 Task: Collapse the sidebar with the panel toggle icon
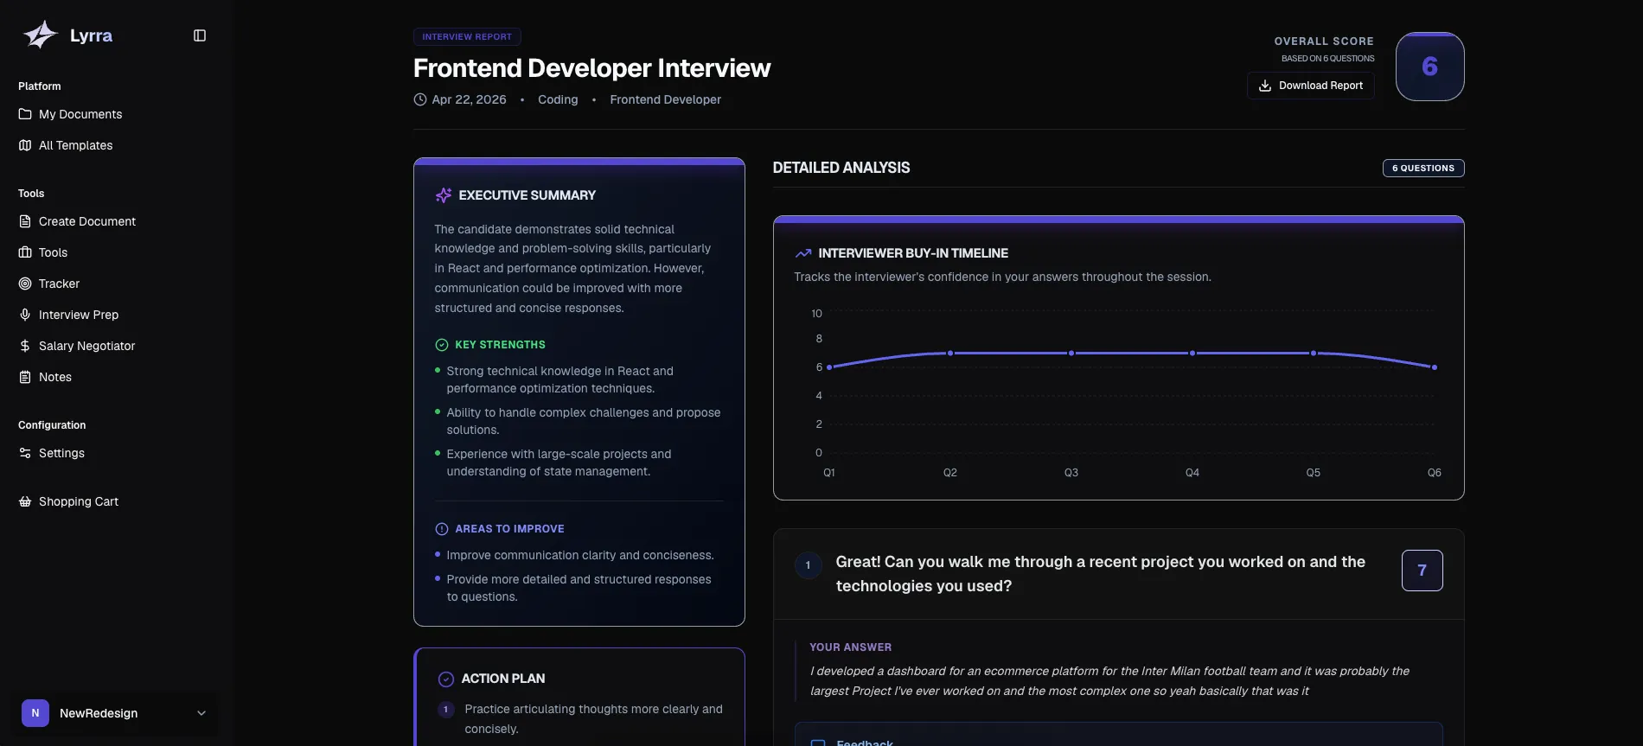click(200, 35)
